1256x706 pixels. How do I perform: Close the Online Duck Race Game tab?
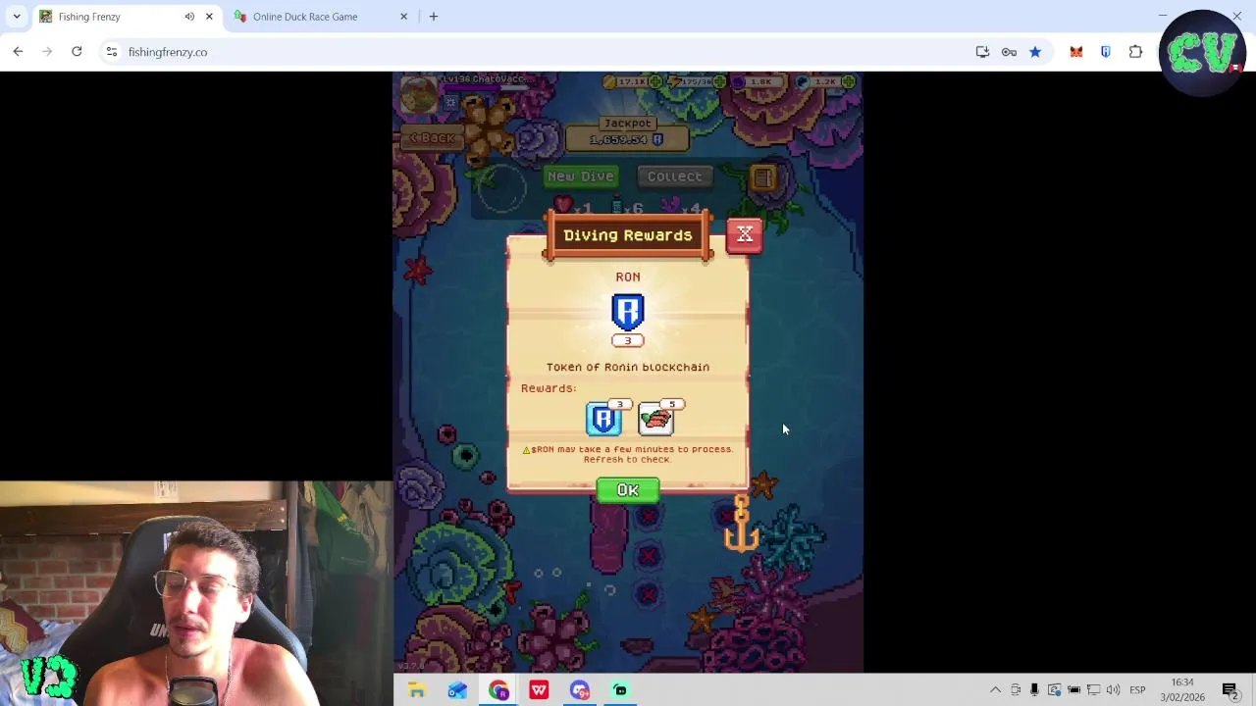403,17
